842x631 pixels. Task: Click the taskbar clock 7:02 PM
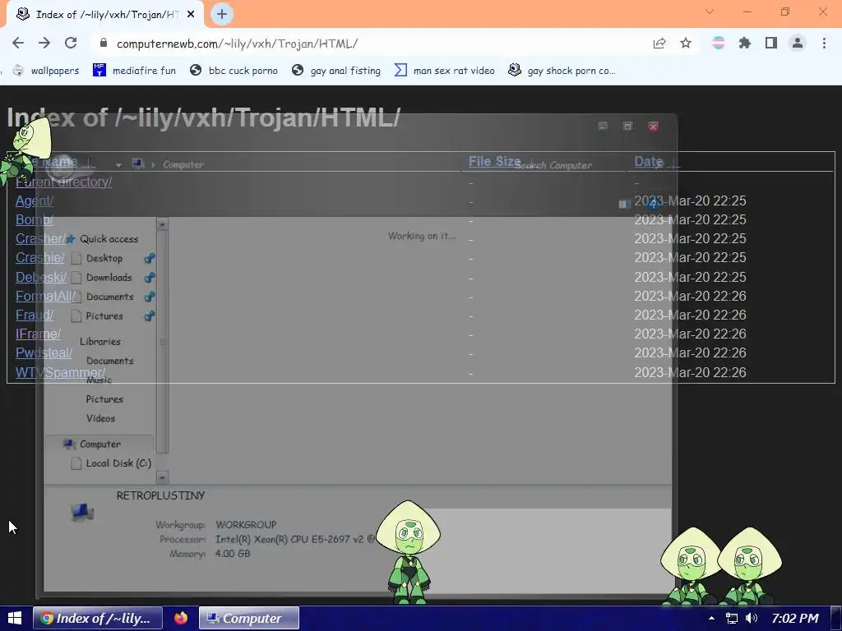pyautogui.click(x=795, y=618)
